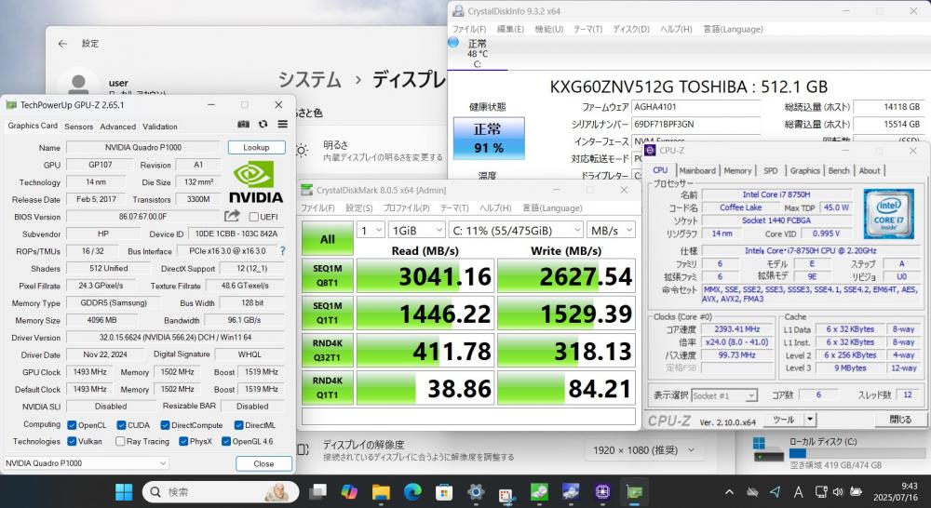Run the RND4K Q32T1 test button
The image size is (931, 508).
tap(327, 350)
